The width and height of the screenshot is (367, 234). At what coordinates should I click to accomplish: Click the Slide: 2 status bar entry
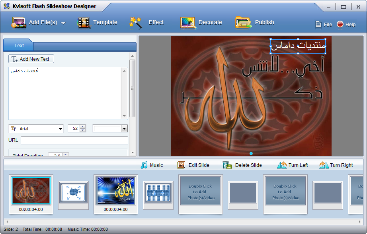click(11, 229)
